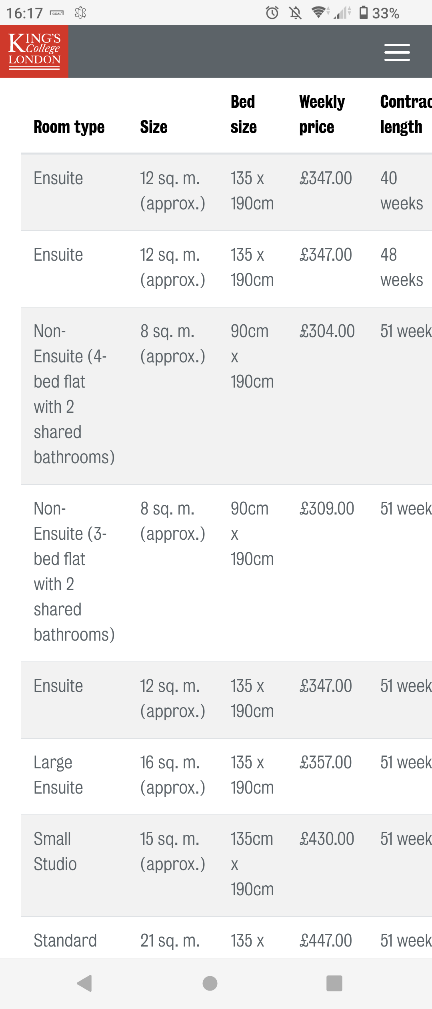Open the hamburger navigation menu
This screenshot has width=432, height=1009.
coord(397,52)
